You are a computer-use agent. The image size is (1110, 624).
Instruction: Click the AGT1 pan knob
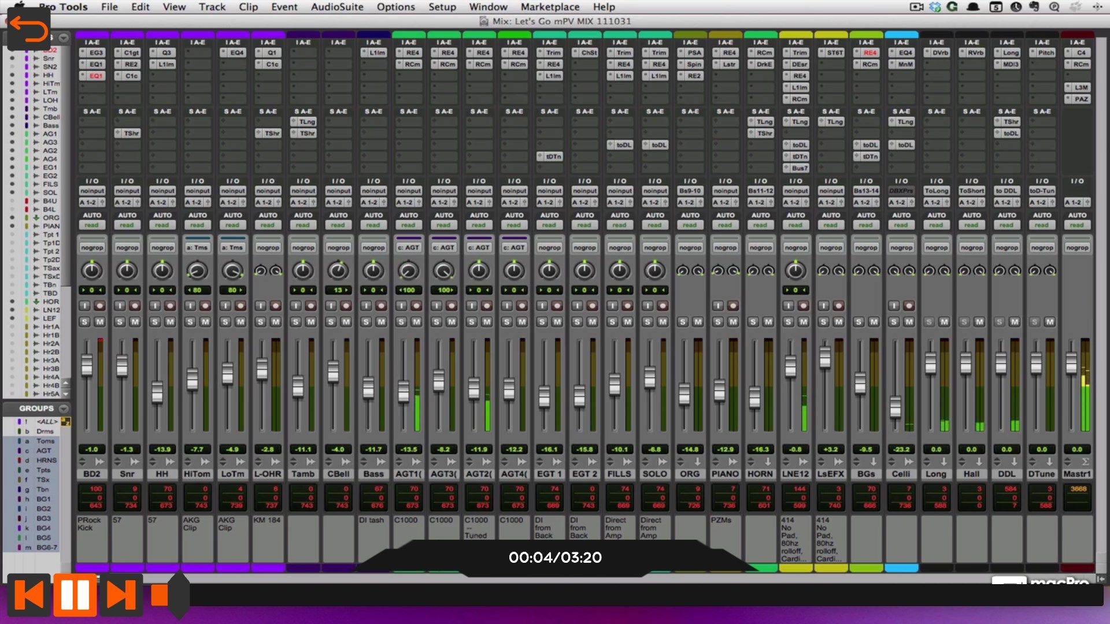pos(408,270)
